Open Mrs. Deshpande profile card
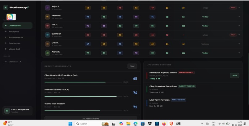249x126 pixels. pyautogui.click(x=18, y=111)
